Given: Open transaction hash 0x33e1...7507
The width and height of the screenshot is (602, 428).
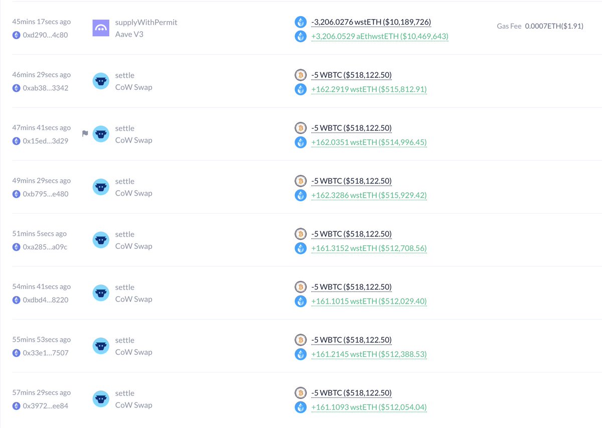Looking at the screenshot, I should point(46,353).
